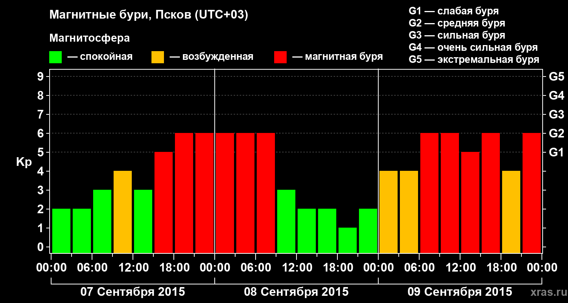Click the 06:00–09:00 green bar on 07 Сентября
The image size is (568, 303).
102,221
